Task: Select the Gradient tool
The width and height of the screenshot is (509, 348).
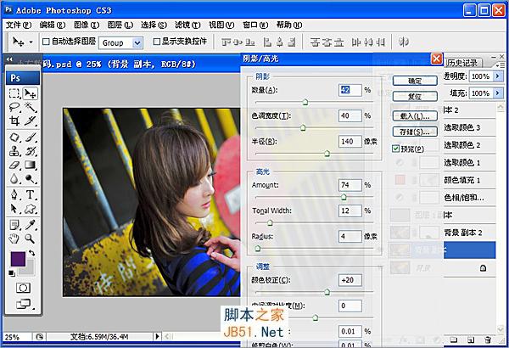Action: (31, 165)
